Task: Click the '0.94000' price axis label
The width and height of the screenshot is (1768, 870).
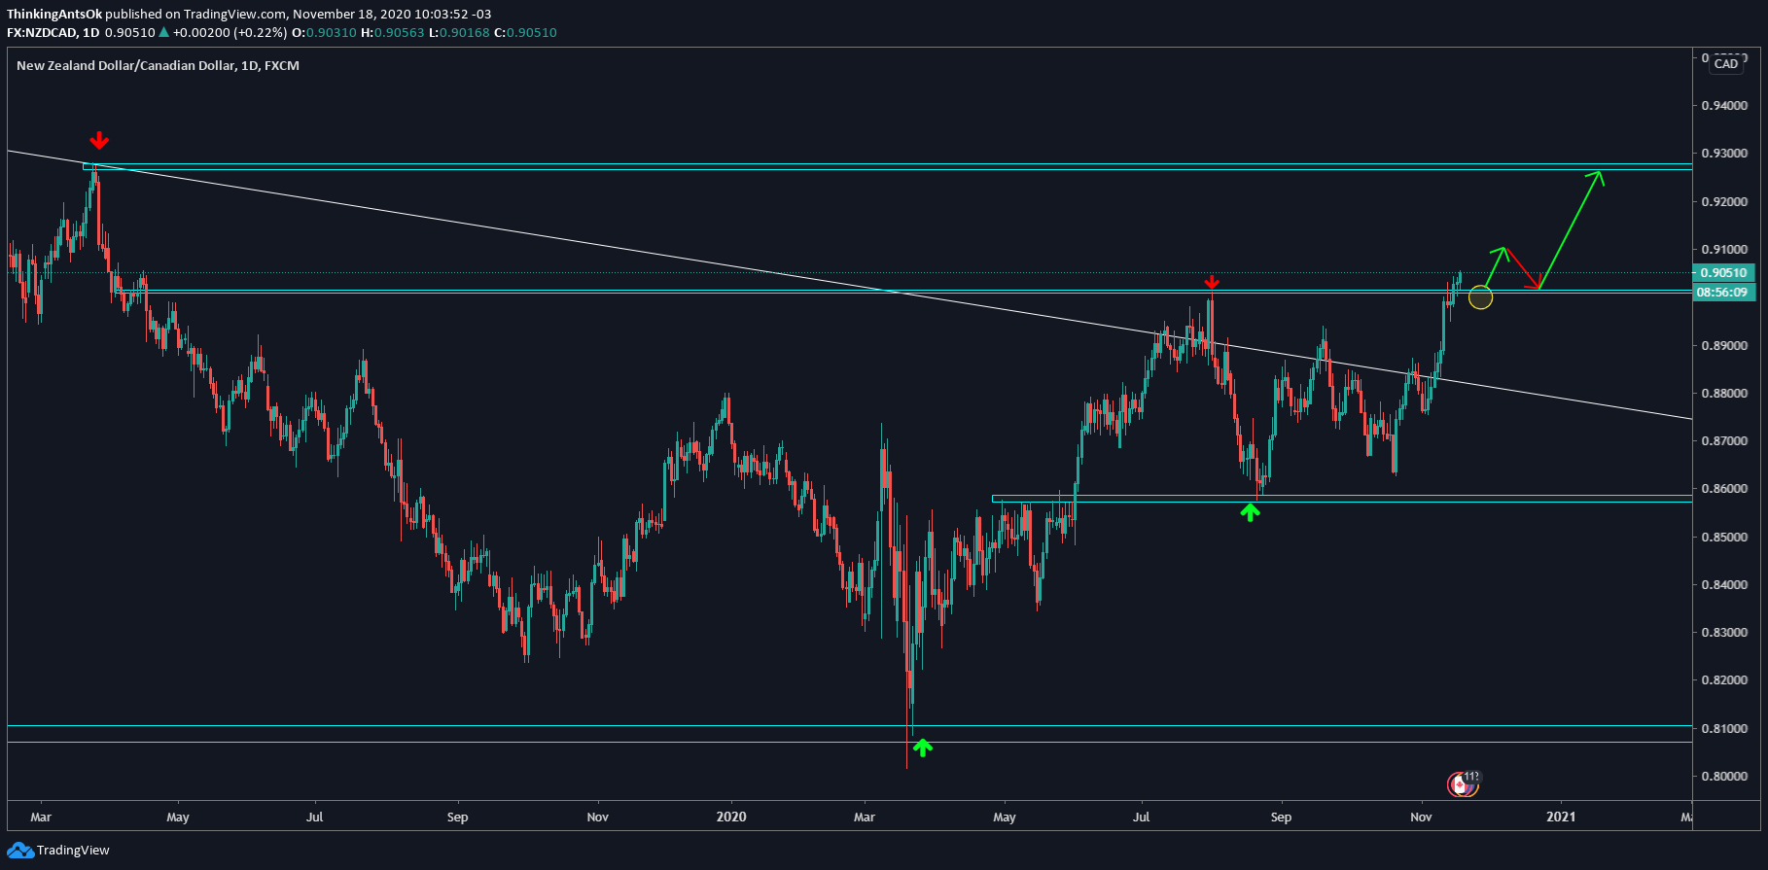Action: coord(1724,105)
